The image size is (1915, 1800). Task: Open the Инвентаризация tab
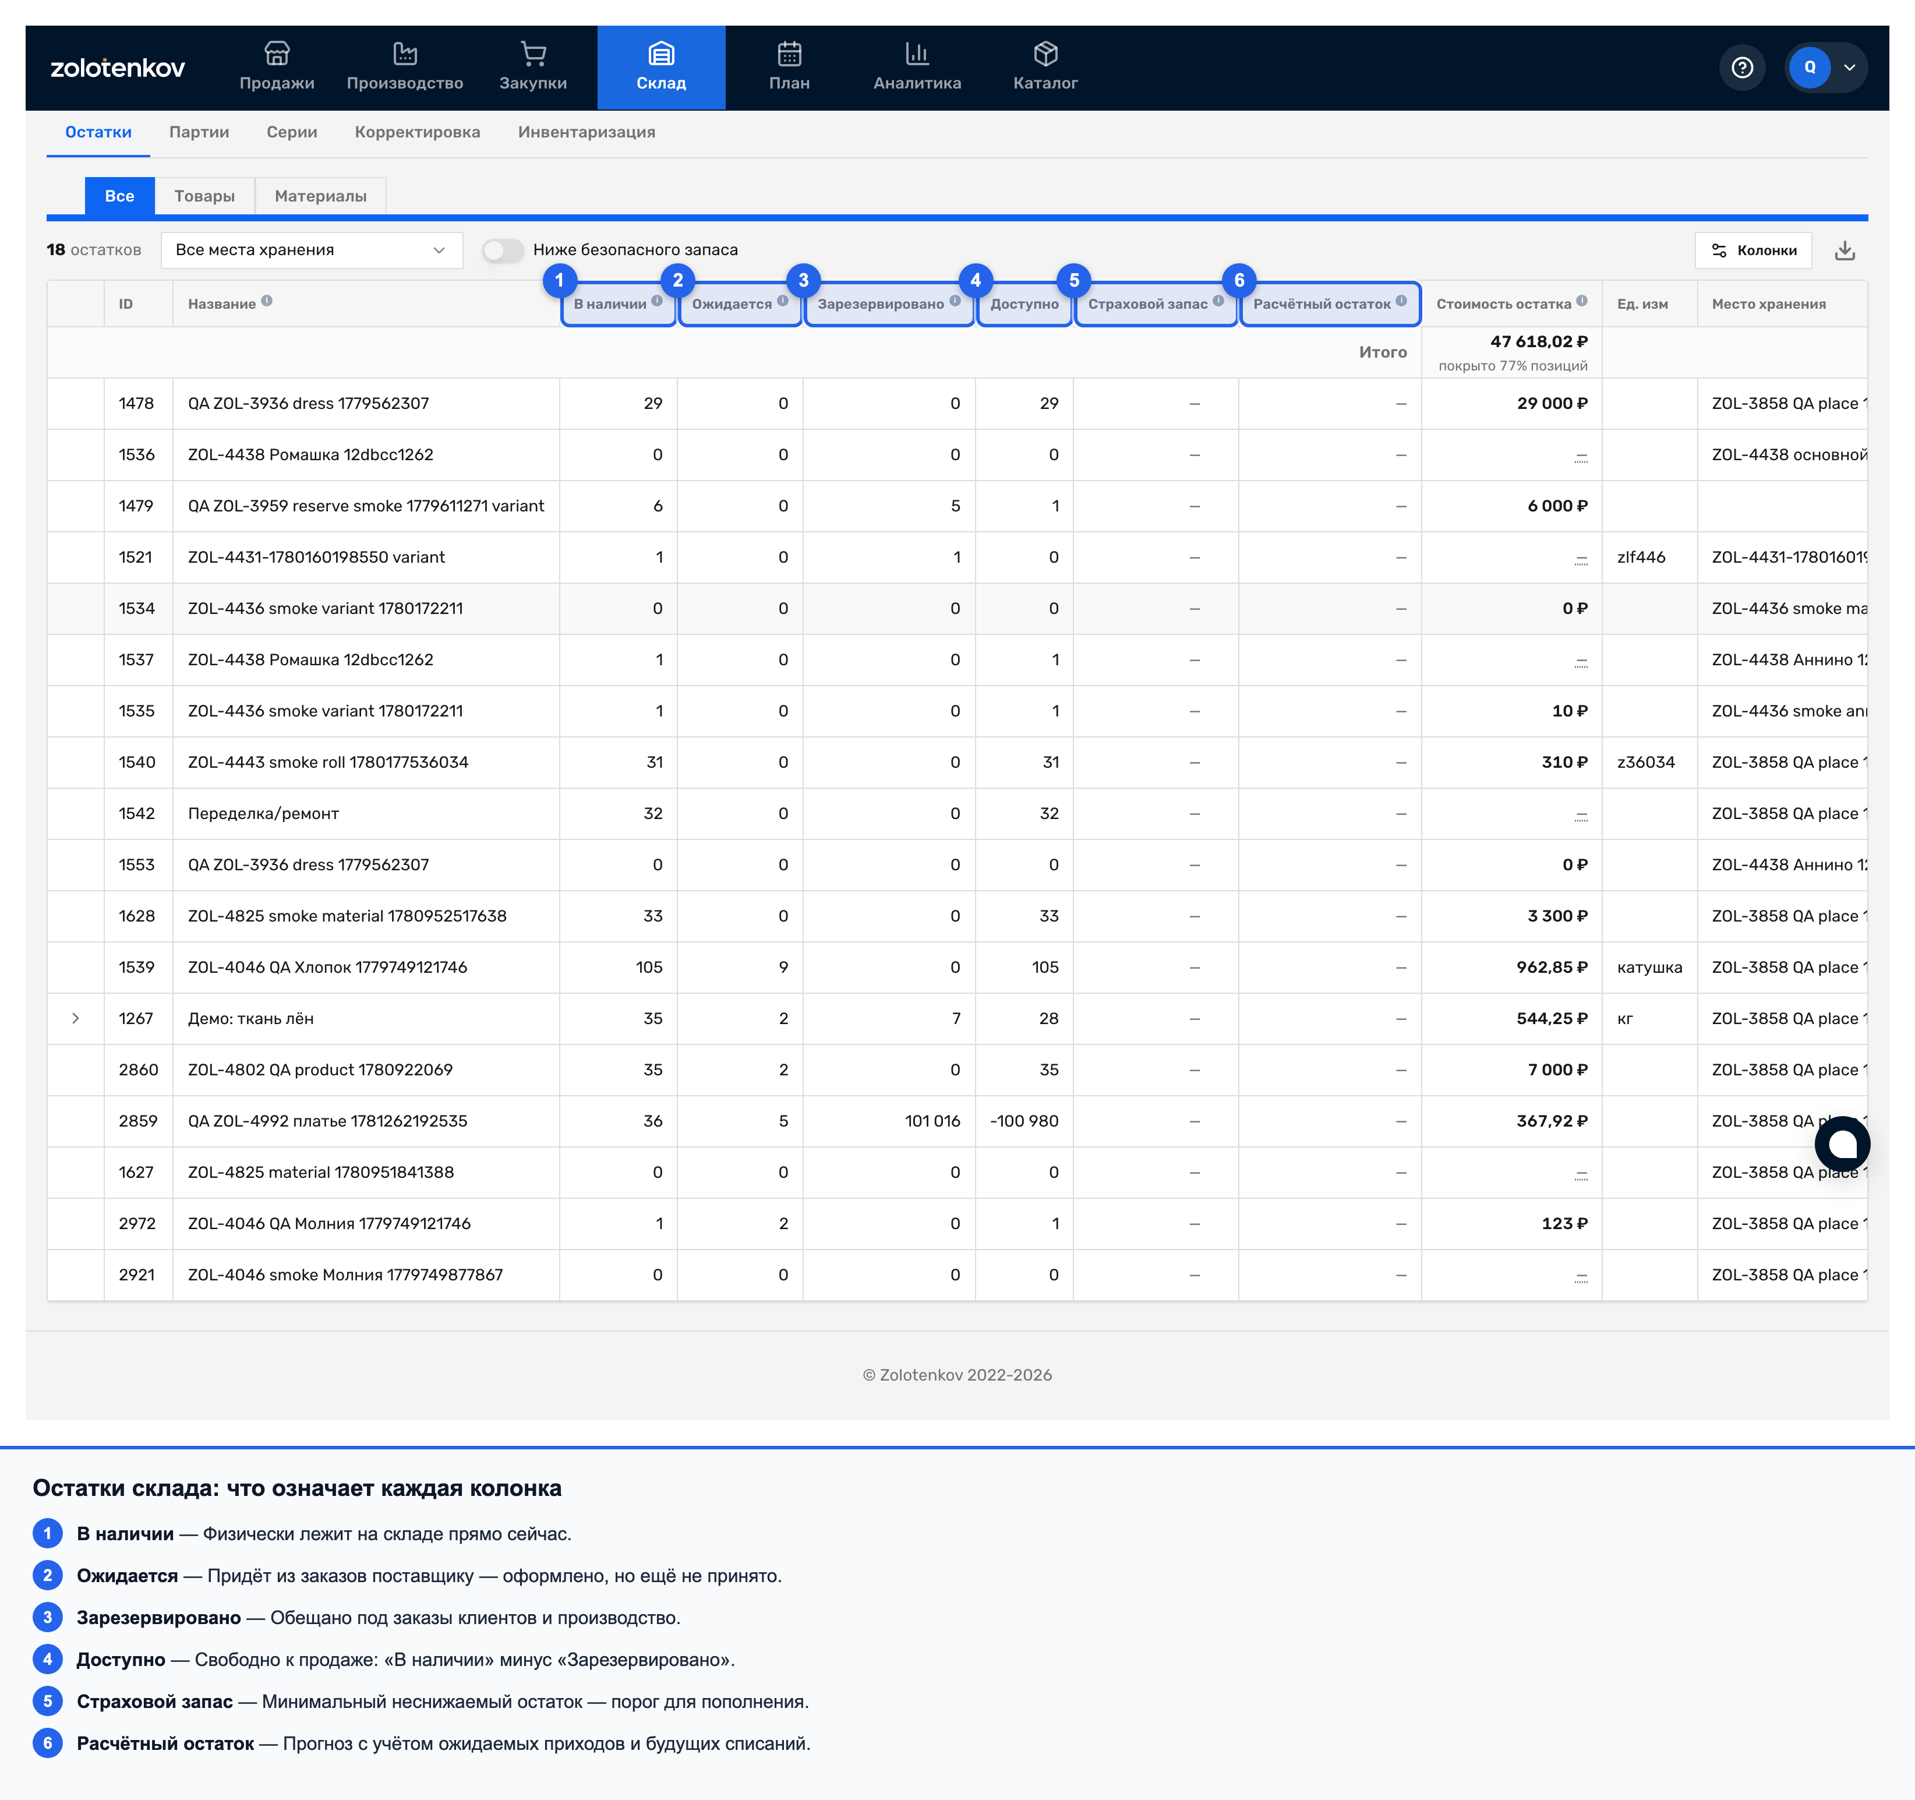point(586,132)
